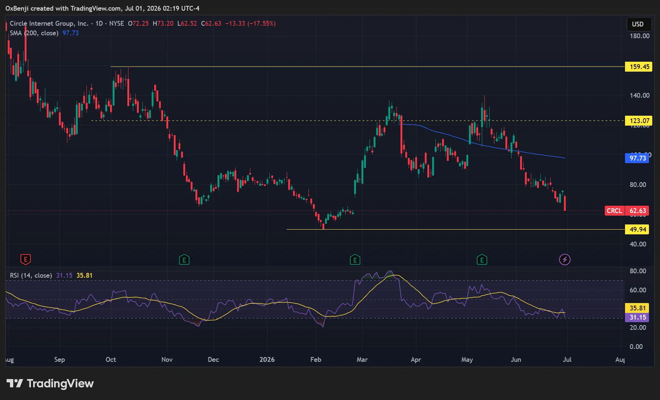Screen dimensions: 660x400
Task: Click the header text created with TradingView.com
Action: point(76,8)
